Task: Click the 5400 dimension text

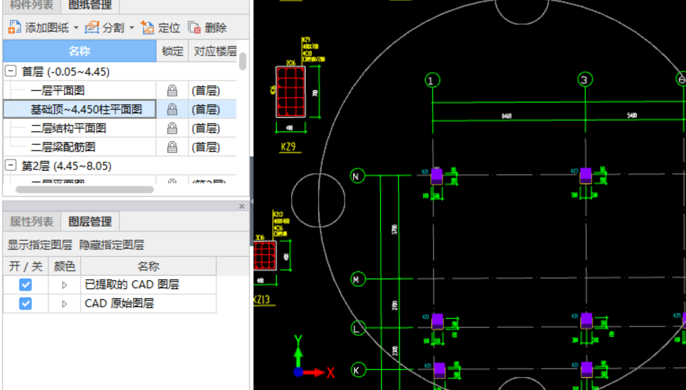Action: pos(632,116)
